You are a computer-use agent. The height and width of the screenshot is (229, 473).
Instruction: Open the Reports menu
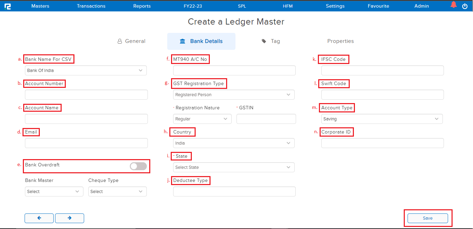click(x=142, y=6)
